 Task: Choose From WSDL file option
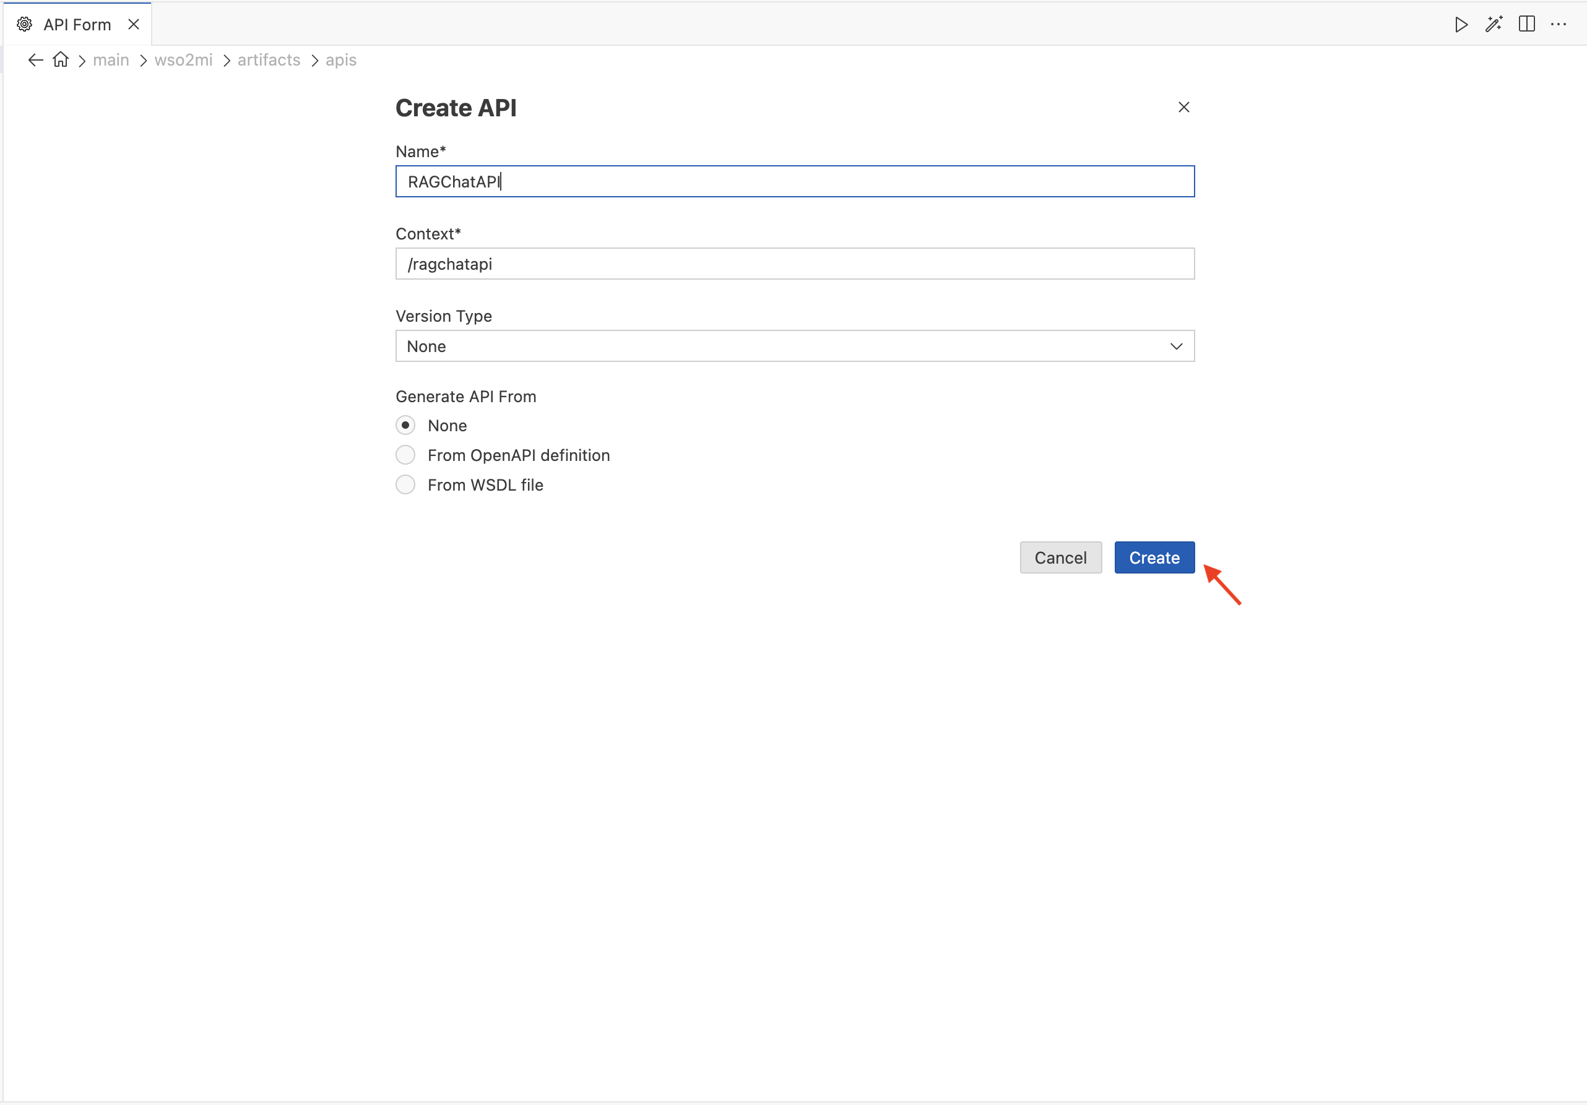click(x=406, y=484)
